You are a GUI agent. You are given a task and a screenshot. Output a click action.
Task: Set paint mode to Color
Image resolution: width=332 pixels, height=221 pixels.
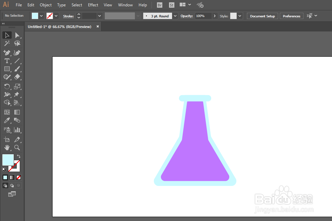point(5,178)
